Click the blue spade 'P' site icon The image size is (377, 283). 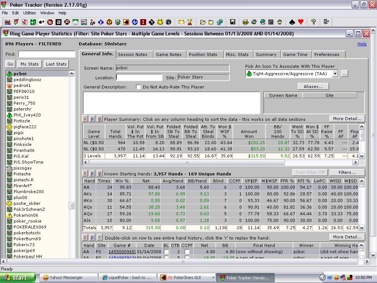coord(101,22)
